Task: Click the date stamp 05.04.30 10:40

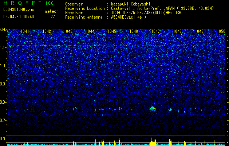Action: pos(19,17)
